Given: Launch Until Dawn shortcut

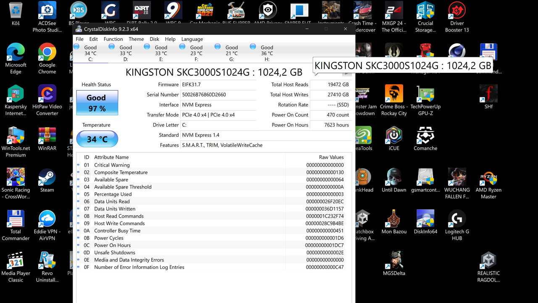Looking at the screenshot, I should click(x=394, y=180).
